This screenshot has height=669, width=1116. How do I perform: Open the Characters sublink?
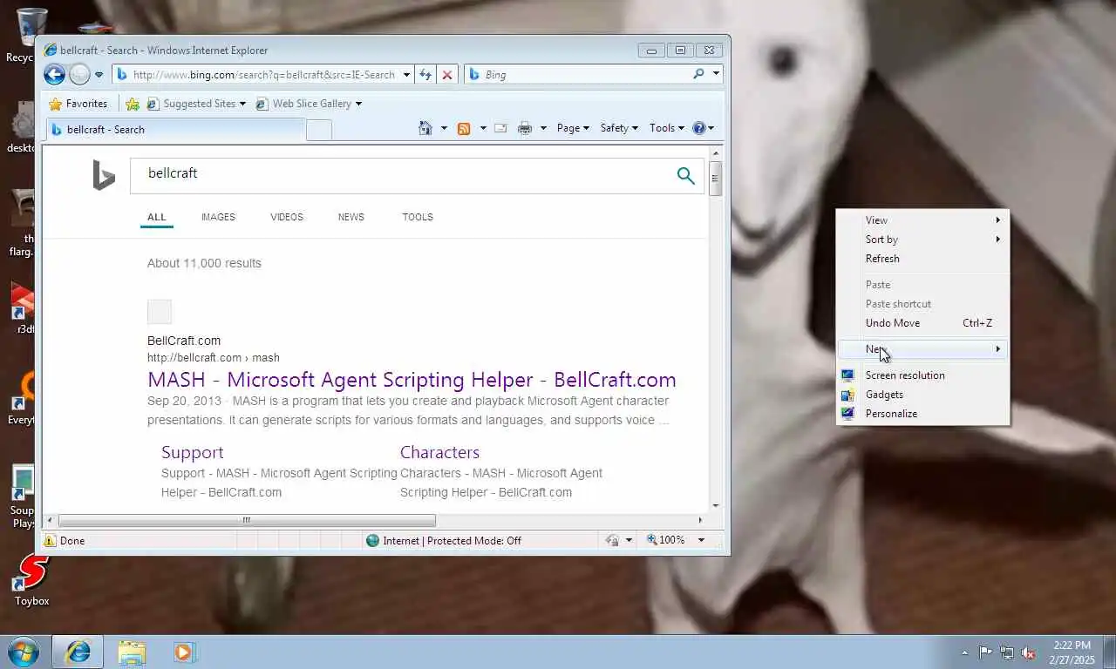pyautogui.click(x=439, y=452)
